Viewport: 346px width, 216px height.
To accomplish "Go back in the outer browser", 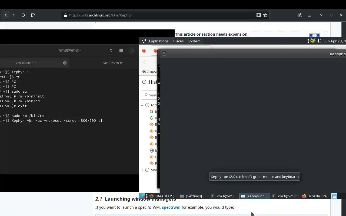I will [6, 15].
